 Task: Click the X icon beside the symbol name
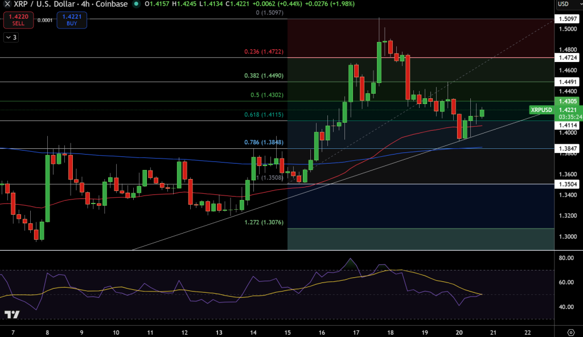click(x=6, y=5)
